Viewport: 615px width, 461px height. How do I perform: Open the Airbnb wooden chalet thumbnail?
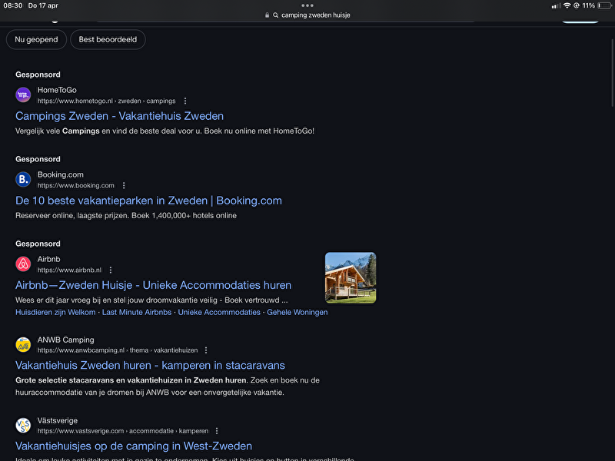351,278
